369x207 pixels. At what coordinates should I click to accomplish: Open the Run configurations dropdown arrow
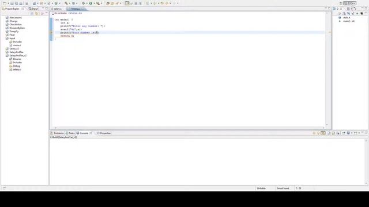coord(94,3)
